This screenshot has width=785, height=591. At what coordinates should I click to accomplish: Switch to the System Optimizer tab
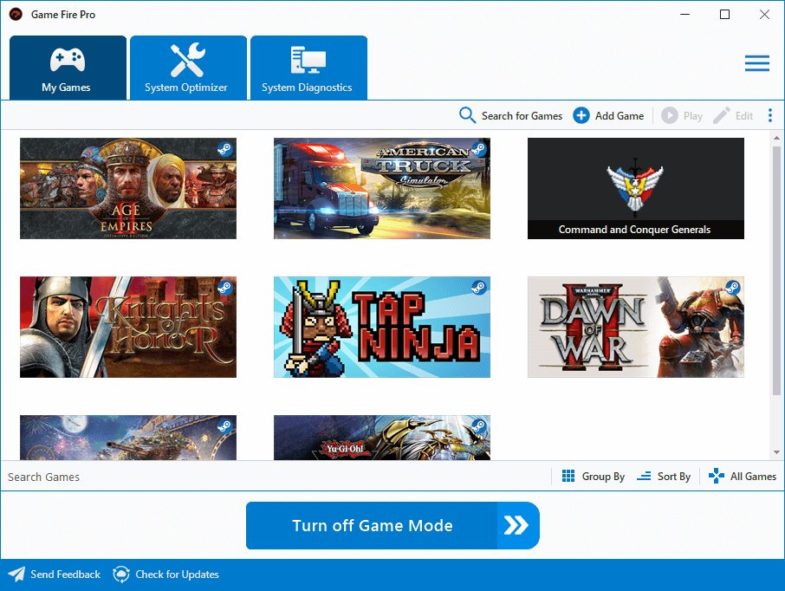click(187, 68)
